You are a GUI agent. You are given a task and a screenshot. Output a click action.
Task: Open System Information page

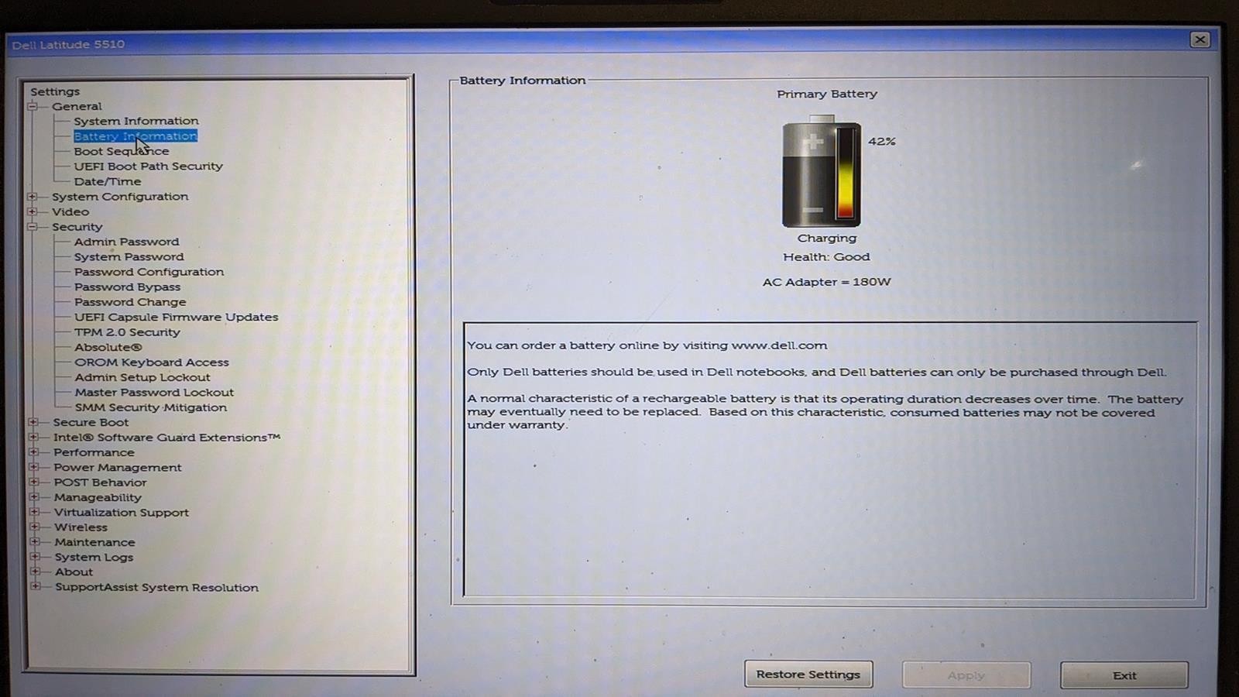coord(136,121)
